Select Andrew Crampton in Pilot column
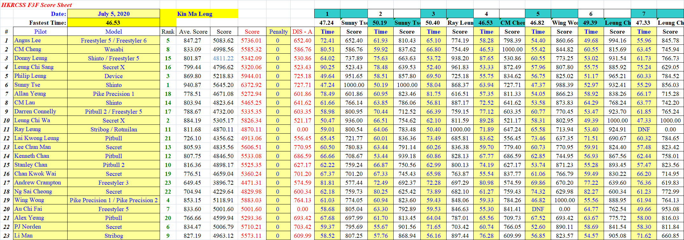The width and height of the screenshot is (684, 240). click(x=38, y=183)
